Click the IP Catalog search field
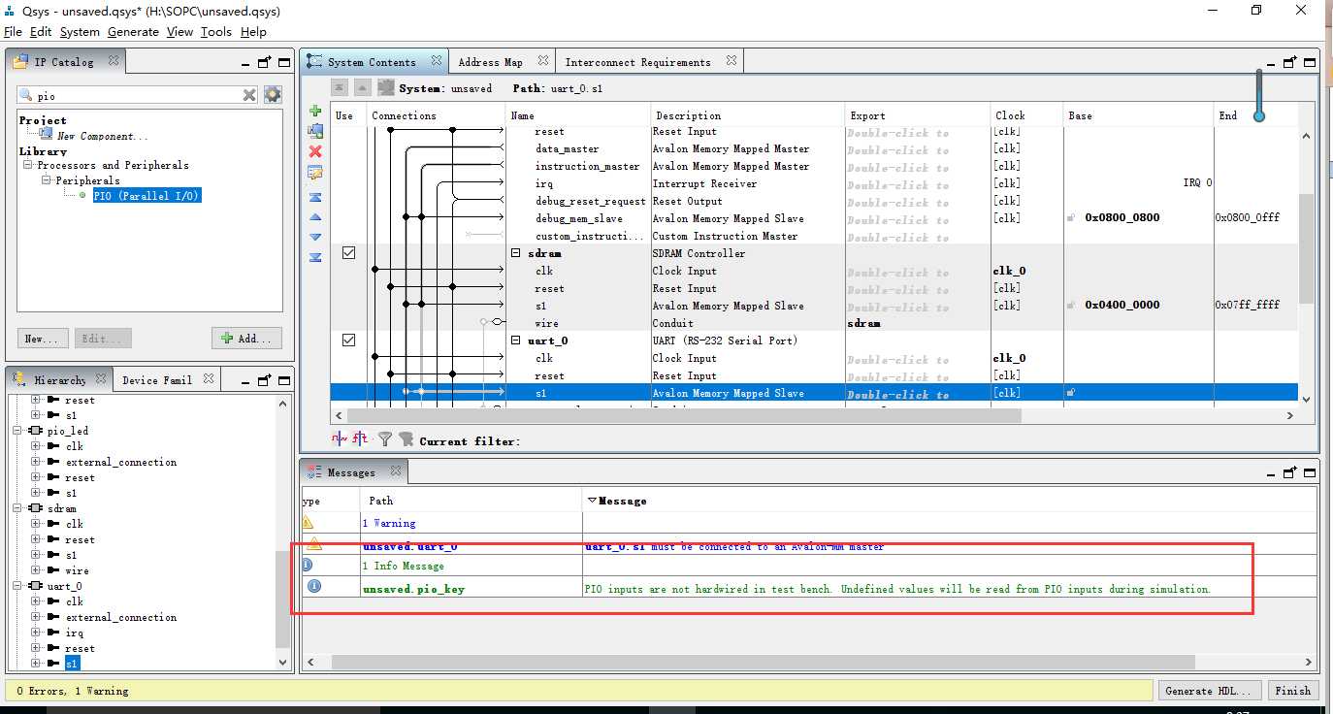 click(138, 95)
